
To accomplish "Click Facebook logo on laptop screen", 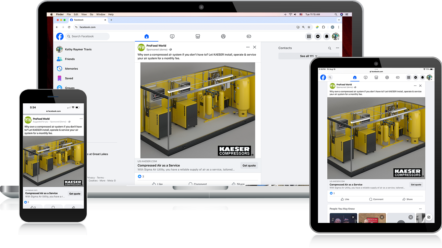I will 60,36.
